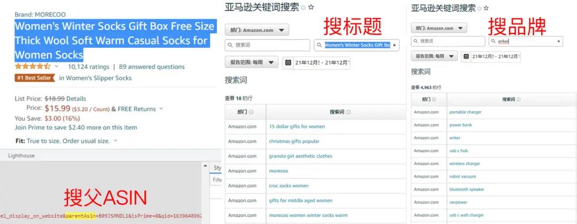577x224 pixels.
Task: Click favorite star in anker search panel
Action: click(x=486, y=7)
